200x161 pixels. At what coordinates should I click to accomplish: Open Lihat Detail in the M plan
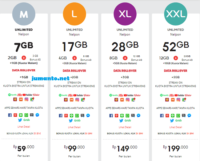pyautogui.click(x=24, y=127)
